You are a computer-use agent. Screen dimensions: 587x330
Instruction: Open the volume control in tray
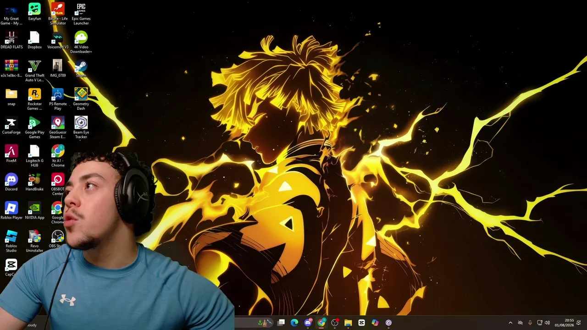click(x=547, y=323)
